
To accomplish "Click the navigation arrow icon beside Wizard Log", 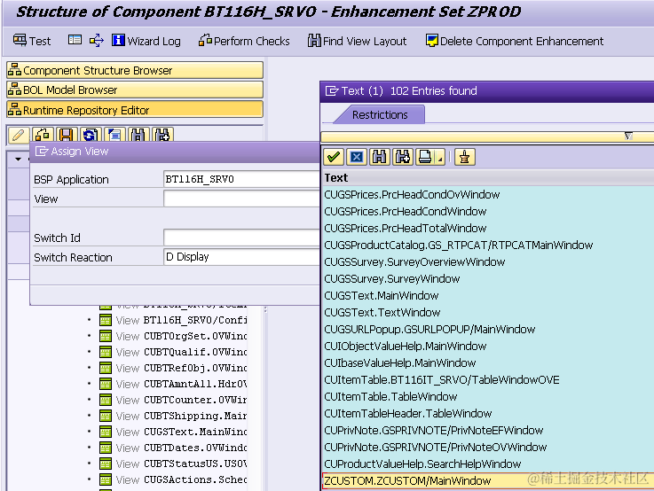I will pos(97,41).
